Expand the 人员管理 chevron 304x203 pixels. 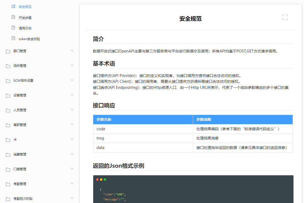(72, 109)
